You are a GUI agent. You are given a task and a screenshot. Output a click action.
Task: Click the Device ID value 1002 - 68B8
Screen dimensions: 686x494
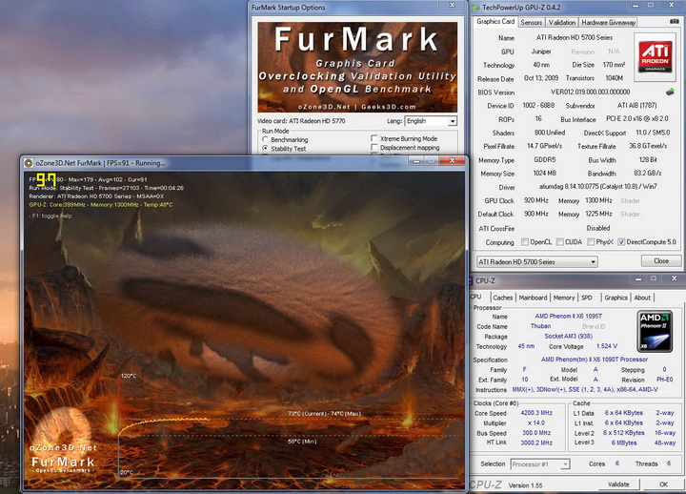[538, 106]
